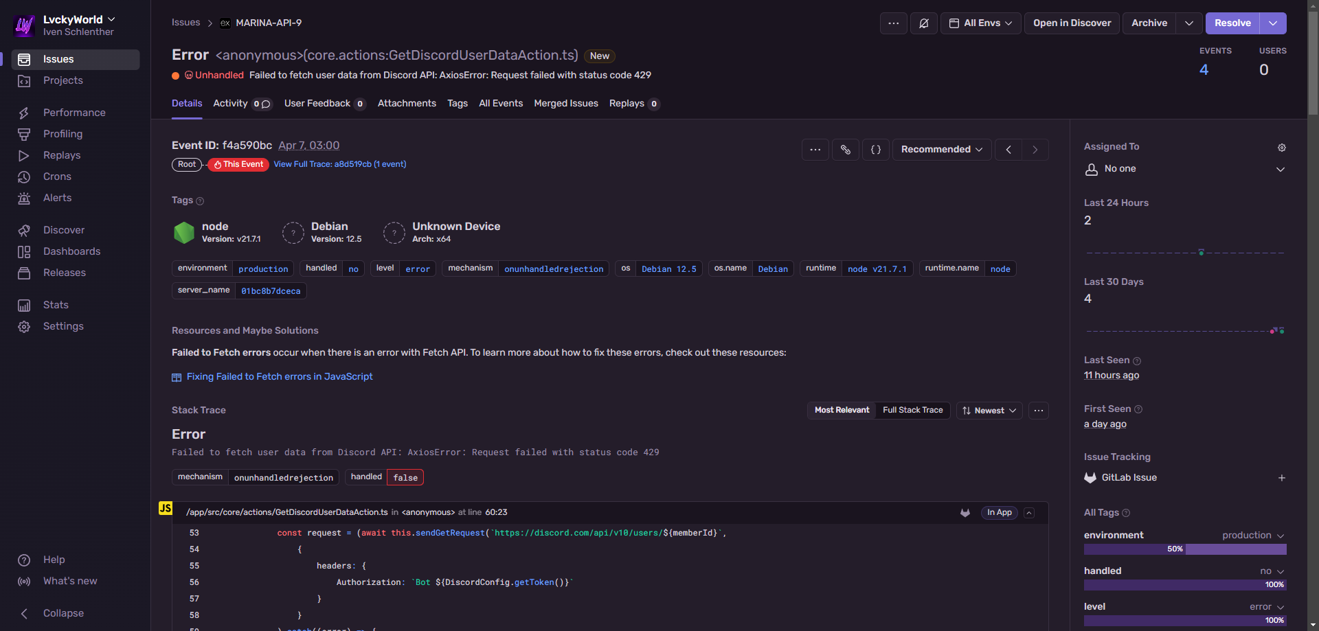
Task: Open the All Envs dropdown
Action: tap(980, 23)
